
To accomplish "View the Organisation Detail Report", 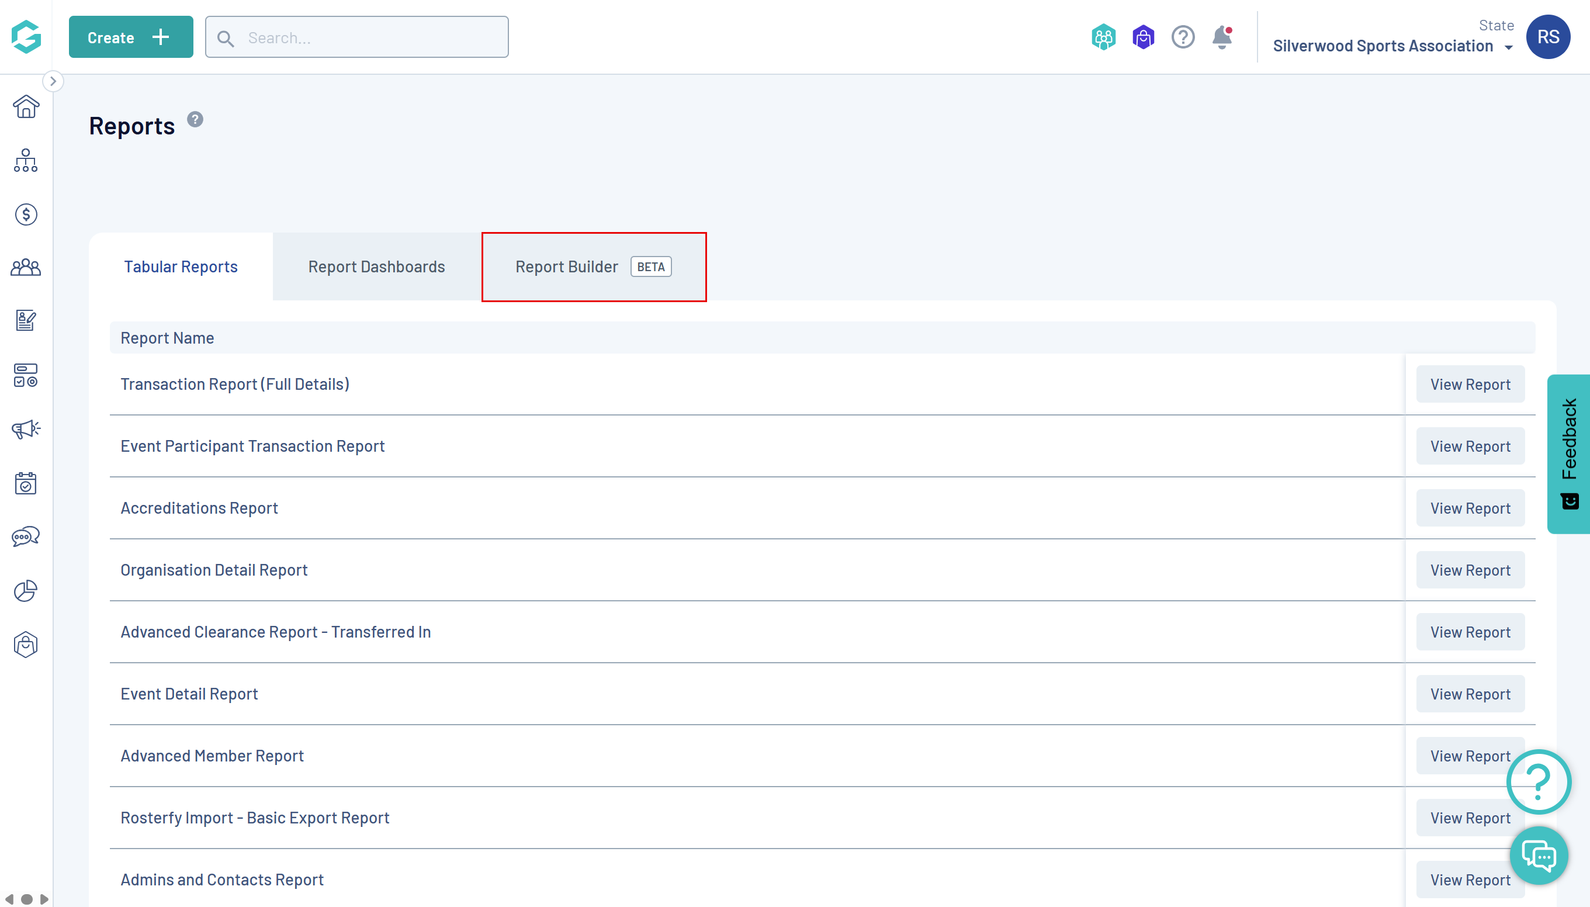I will (x=1470, y=570).
